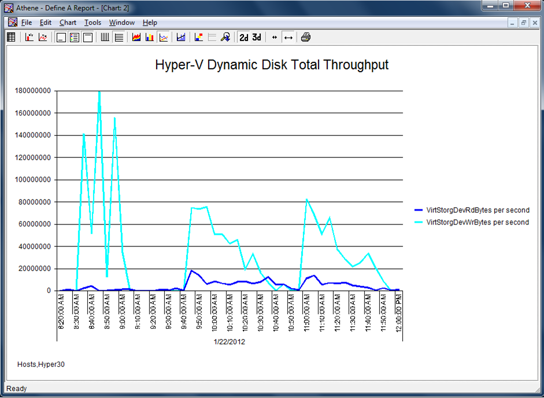544x398 pixels.
Task: Open the Chart menu
Action: point(68,23)
